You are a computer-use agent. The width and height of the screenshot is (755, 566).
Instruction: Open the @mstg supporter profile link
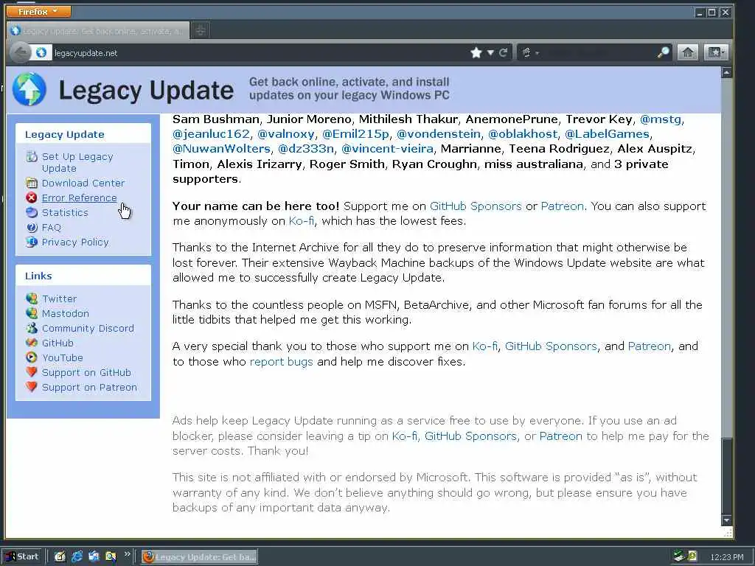coord(660,119)
